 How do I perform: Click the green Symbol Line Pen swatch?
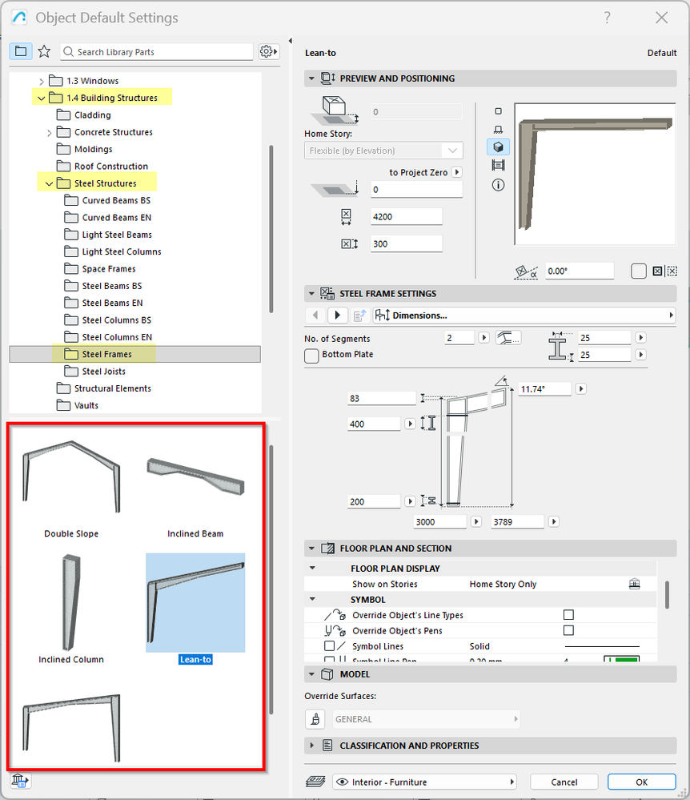[x=622, y=659]
